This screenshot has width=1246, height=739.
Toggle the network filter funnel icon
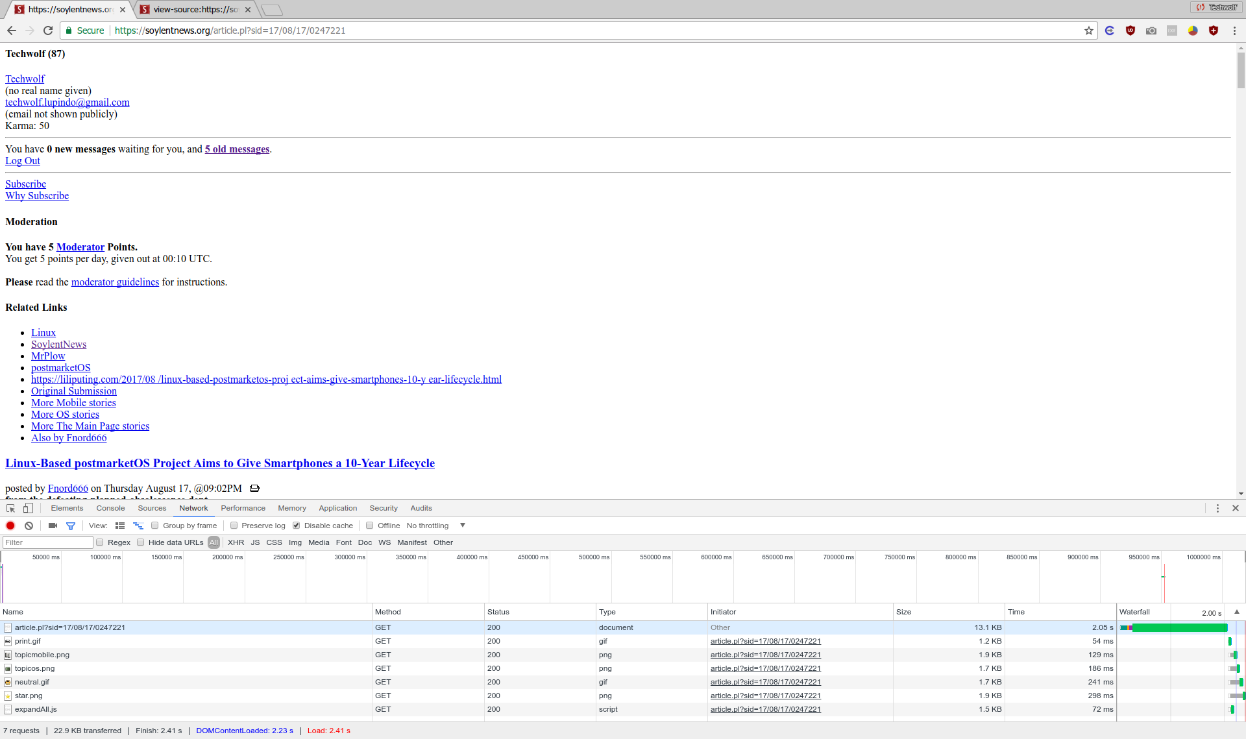71,526
